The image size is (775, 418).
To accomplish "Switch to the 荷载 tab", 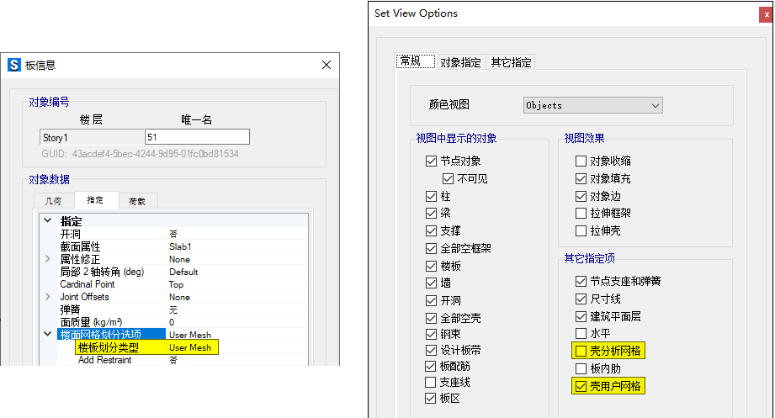I will coord(137,201).
